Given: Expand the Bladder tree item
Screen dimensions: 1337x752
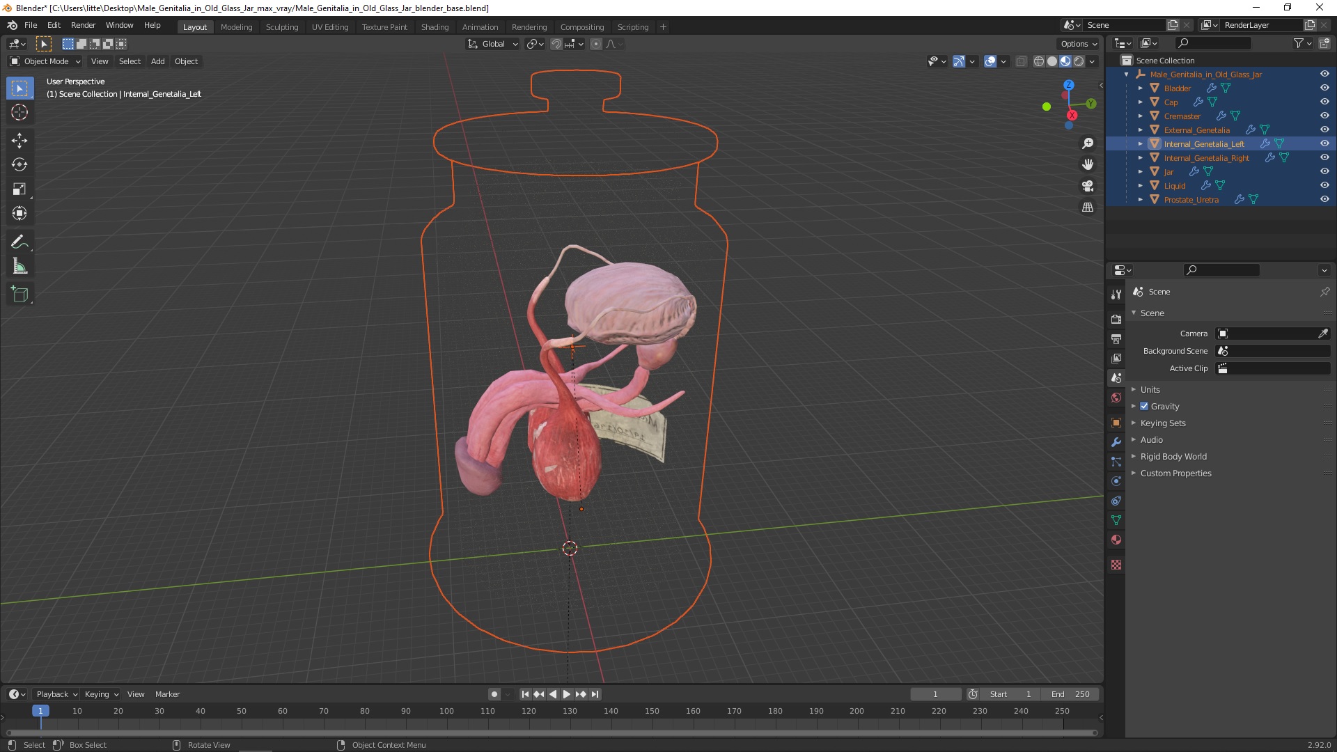Looking at the screenshot, I should coord(1141,88).
